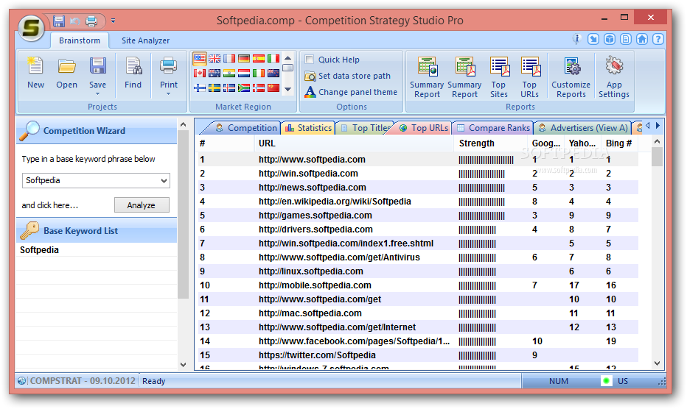Pick the Sweden flag market region

click(x=215, y=88)
